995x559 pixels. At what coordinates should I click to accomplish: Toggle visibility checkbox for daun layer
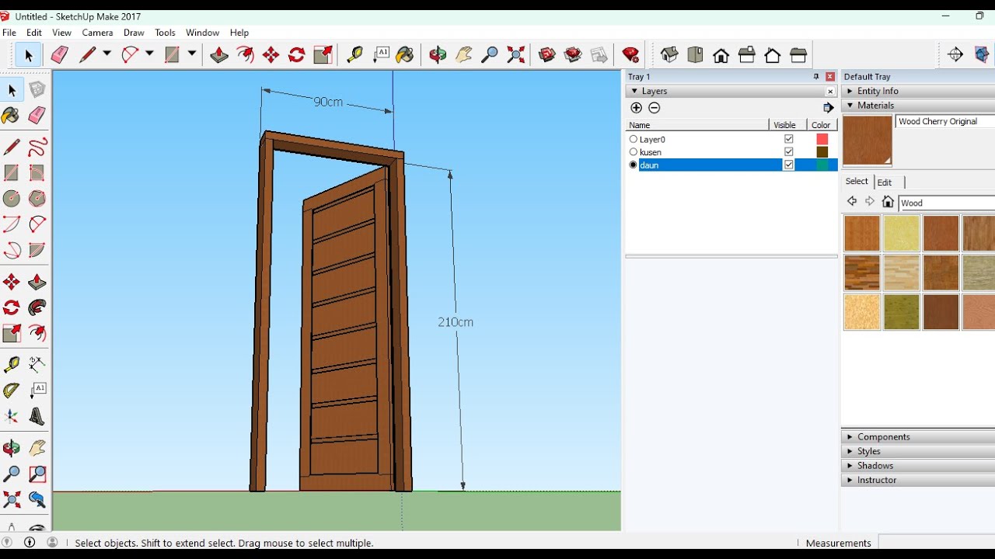pyautogui.click(x=789, y=165)
